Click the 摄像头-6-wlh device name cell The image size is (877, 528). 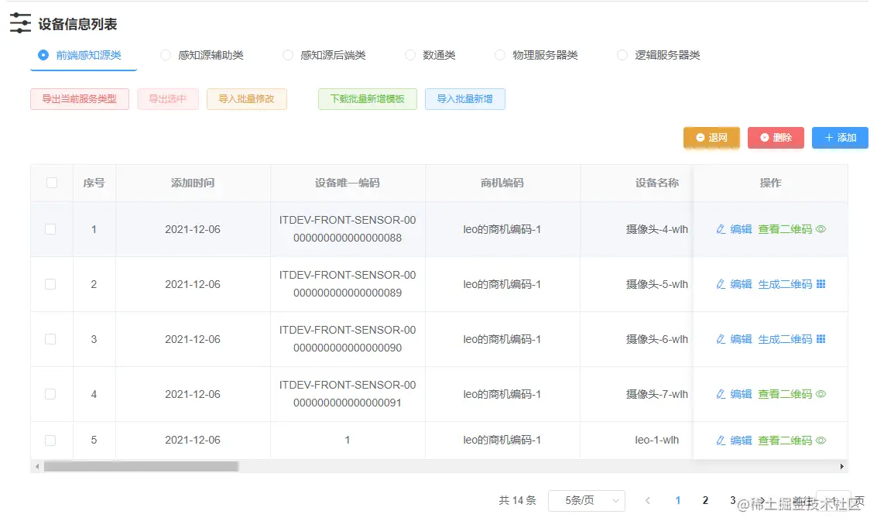657,339
